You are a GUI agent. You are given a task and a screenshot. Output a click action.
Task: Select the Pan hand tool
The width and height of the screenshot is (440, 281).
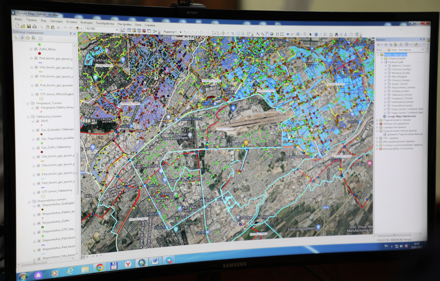click(267, 34)
